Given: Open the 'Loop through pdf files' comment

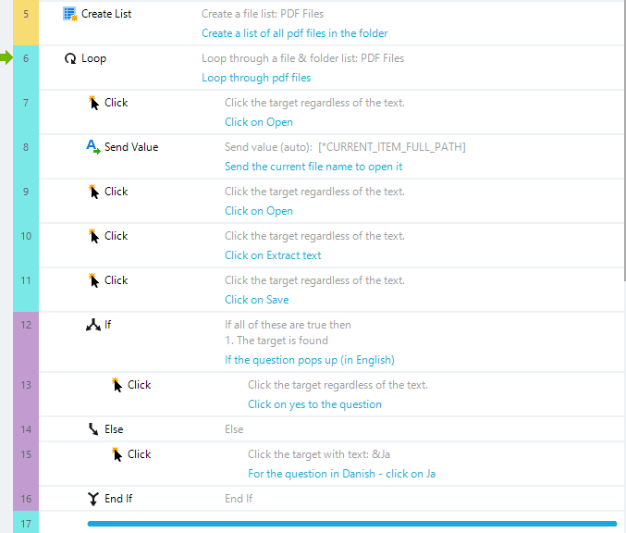Looking at the screenshot, I should 256,78.
